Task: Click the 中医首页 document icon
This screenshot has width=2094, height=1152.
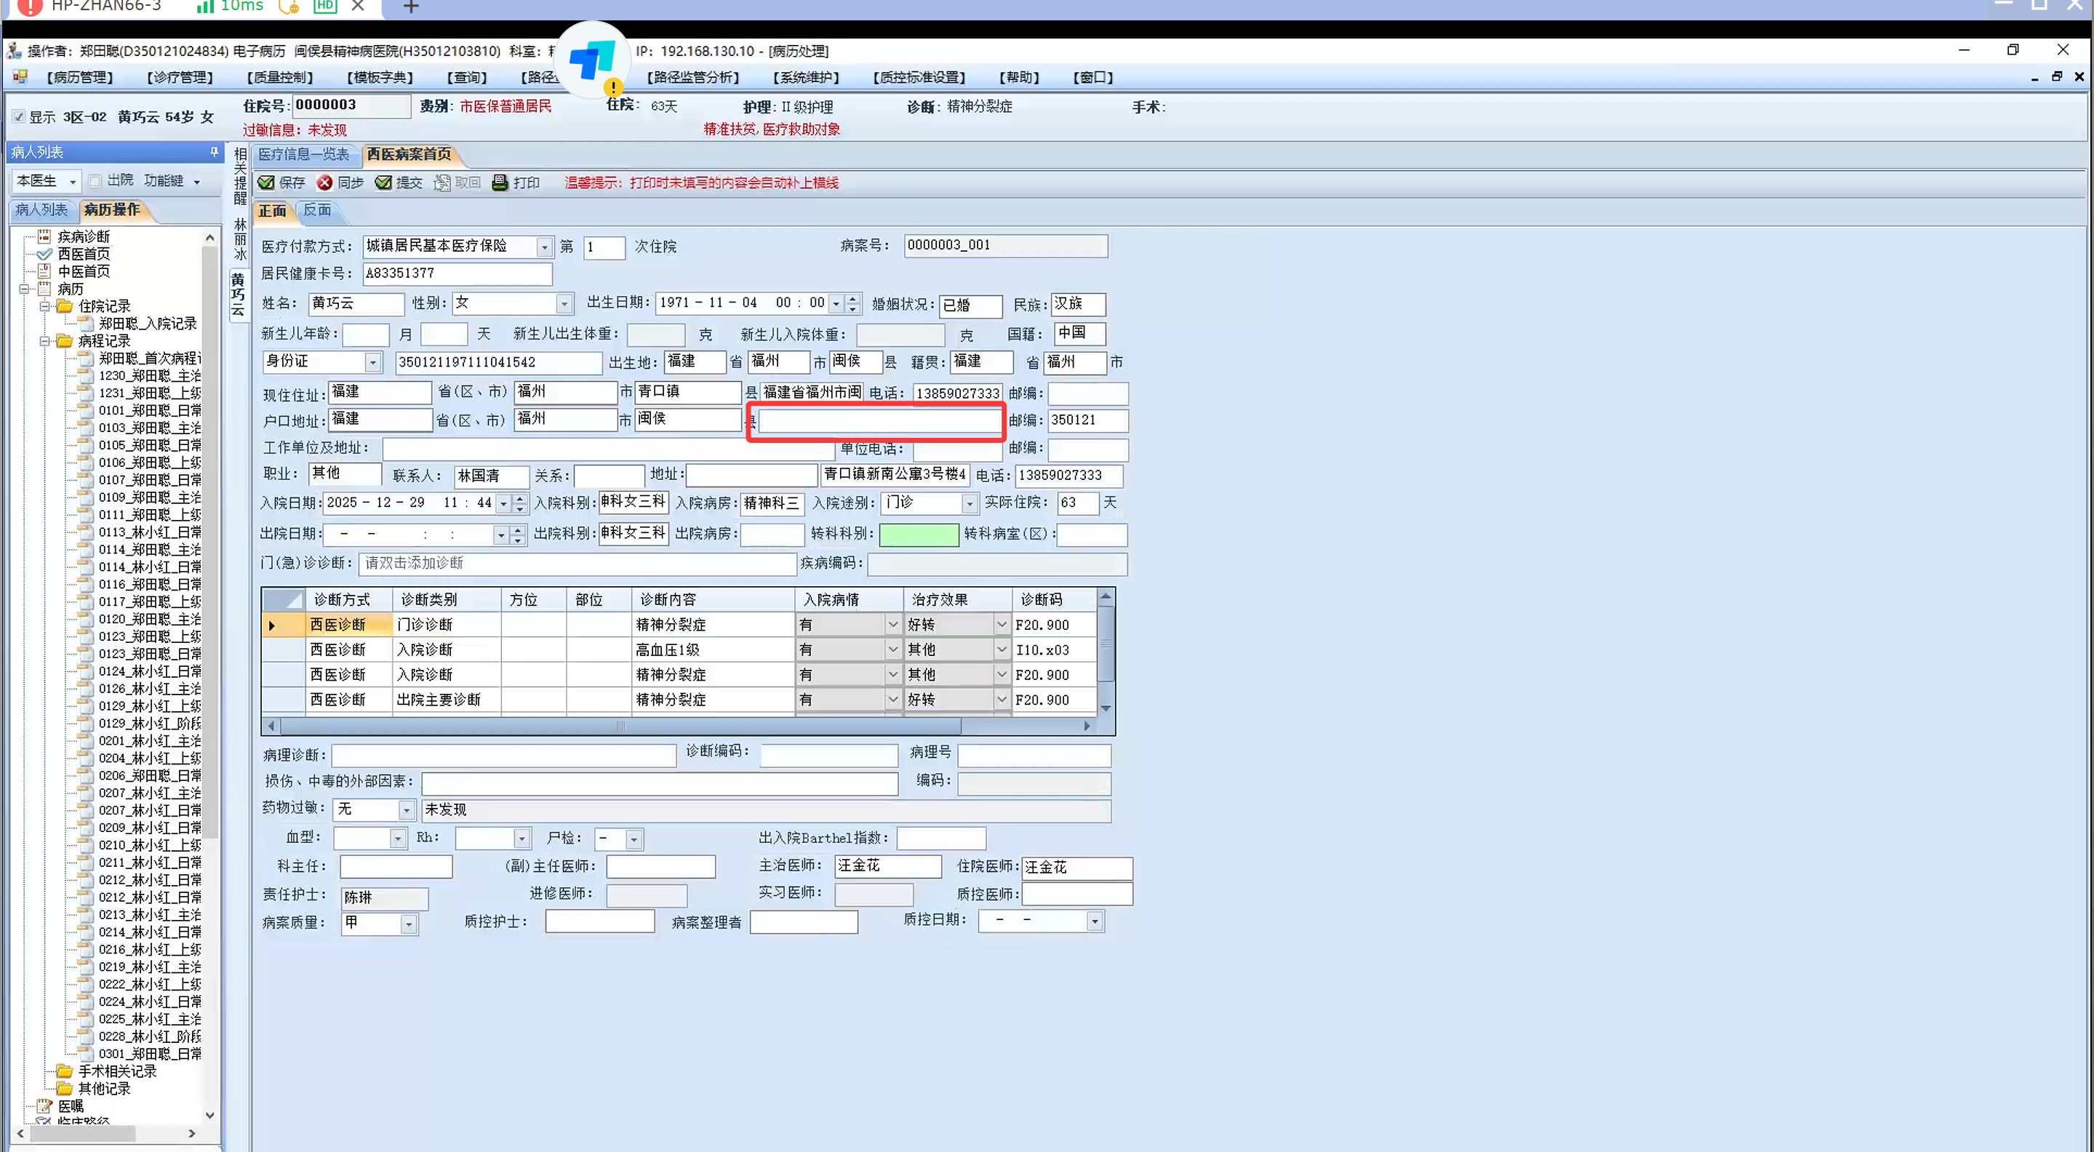Action: tap(44, 271)
